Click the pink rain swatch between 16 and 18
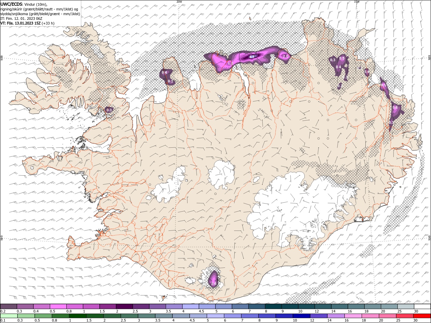Image resolution: width=431 pixels, height=323 pixels. click(x=353, y=316)
